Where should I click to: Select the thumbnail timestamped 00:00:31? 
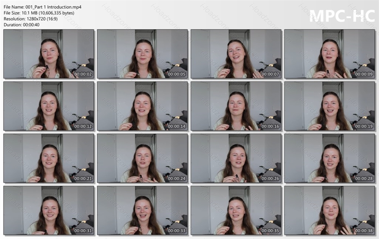[x=49, y=210]
